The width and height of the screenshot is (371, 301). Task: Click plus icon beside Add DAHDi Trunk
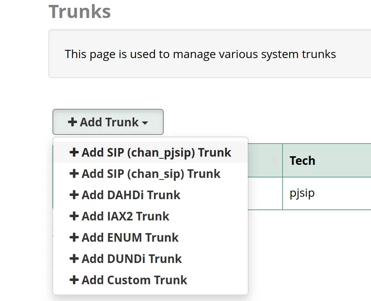[x=74, y=195]
